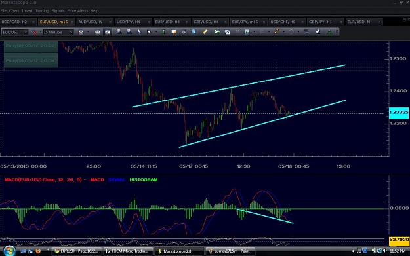Image resolution: width=410 pixels, height=256 pixels.
Task: Click the grid table toolbar icon
Action: click(247, 32)
